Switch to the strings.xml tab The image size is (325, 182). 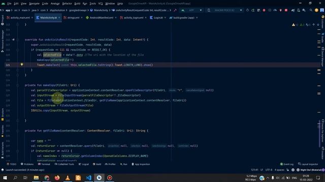[73, 18]
